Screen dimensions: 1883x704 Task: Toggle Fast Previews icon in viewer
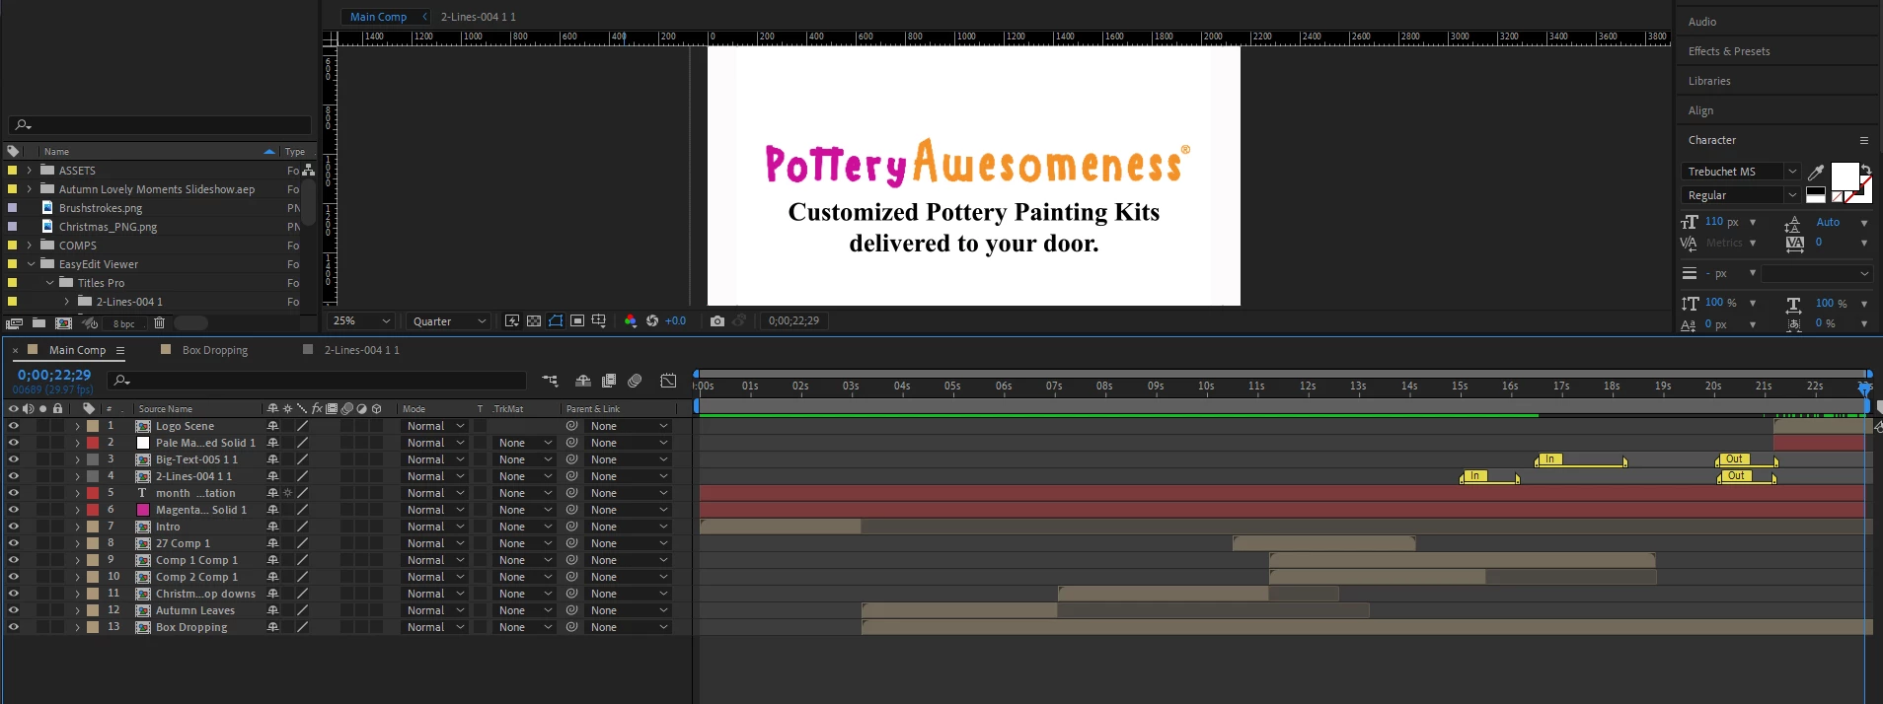tap(512, 320)
